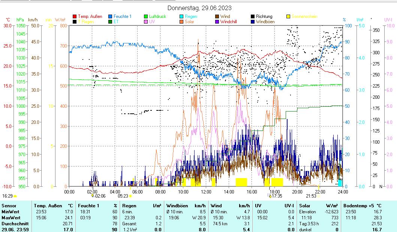This screenshot has height=232, width=397.
Task: Click the UV legend label
Action: pos(152,22)
